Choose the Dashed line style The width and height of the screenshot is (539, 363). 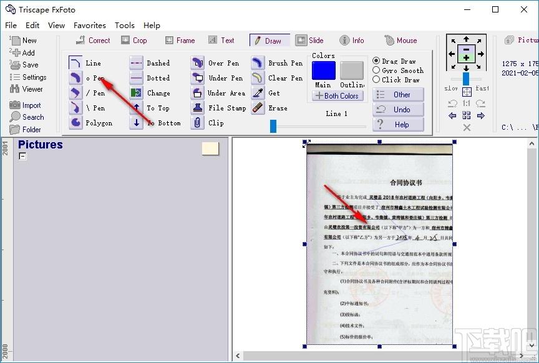[x=137, y=63]
